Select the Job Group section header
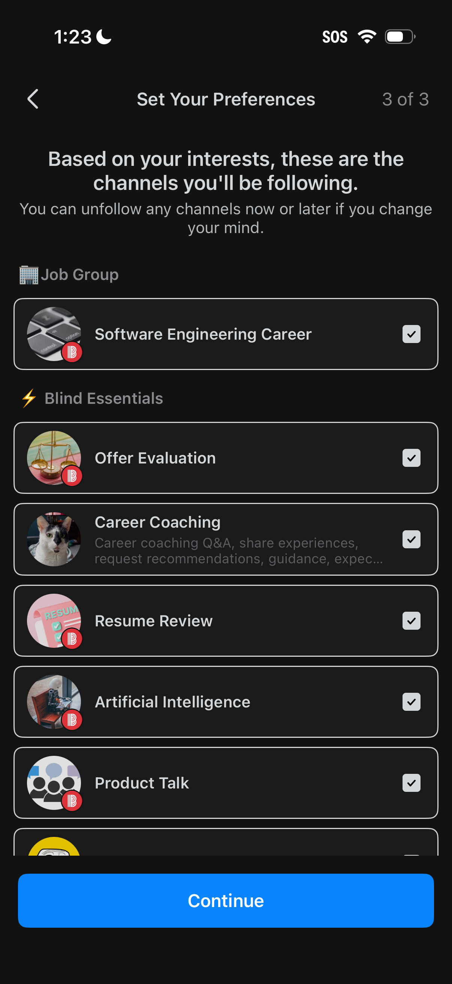 (x=79, y=274)
